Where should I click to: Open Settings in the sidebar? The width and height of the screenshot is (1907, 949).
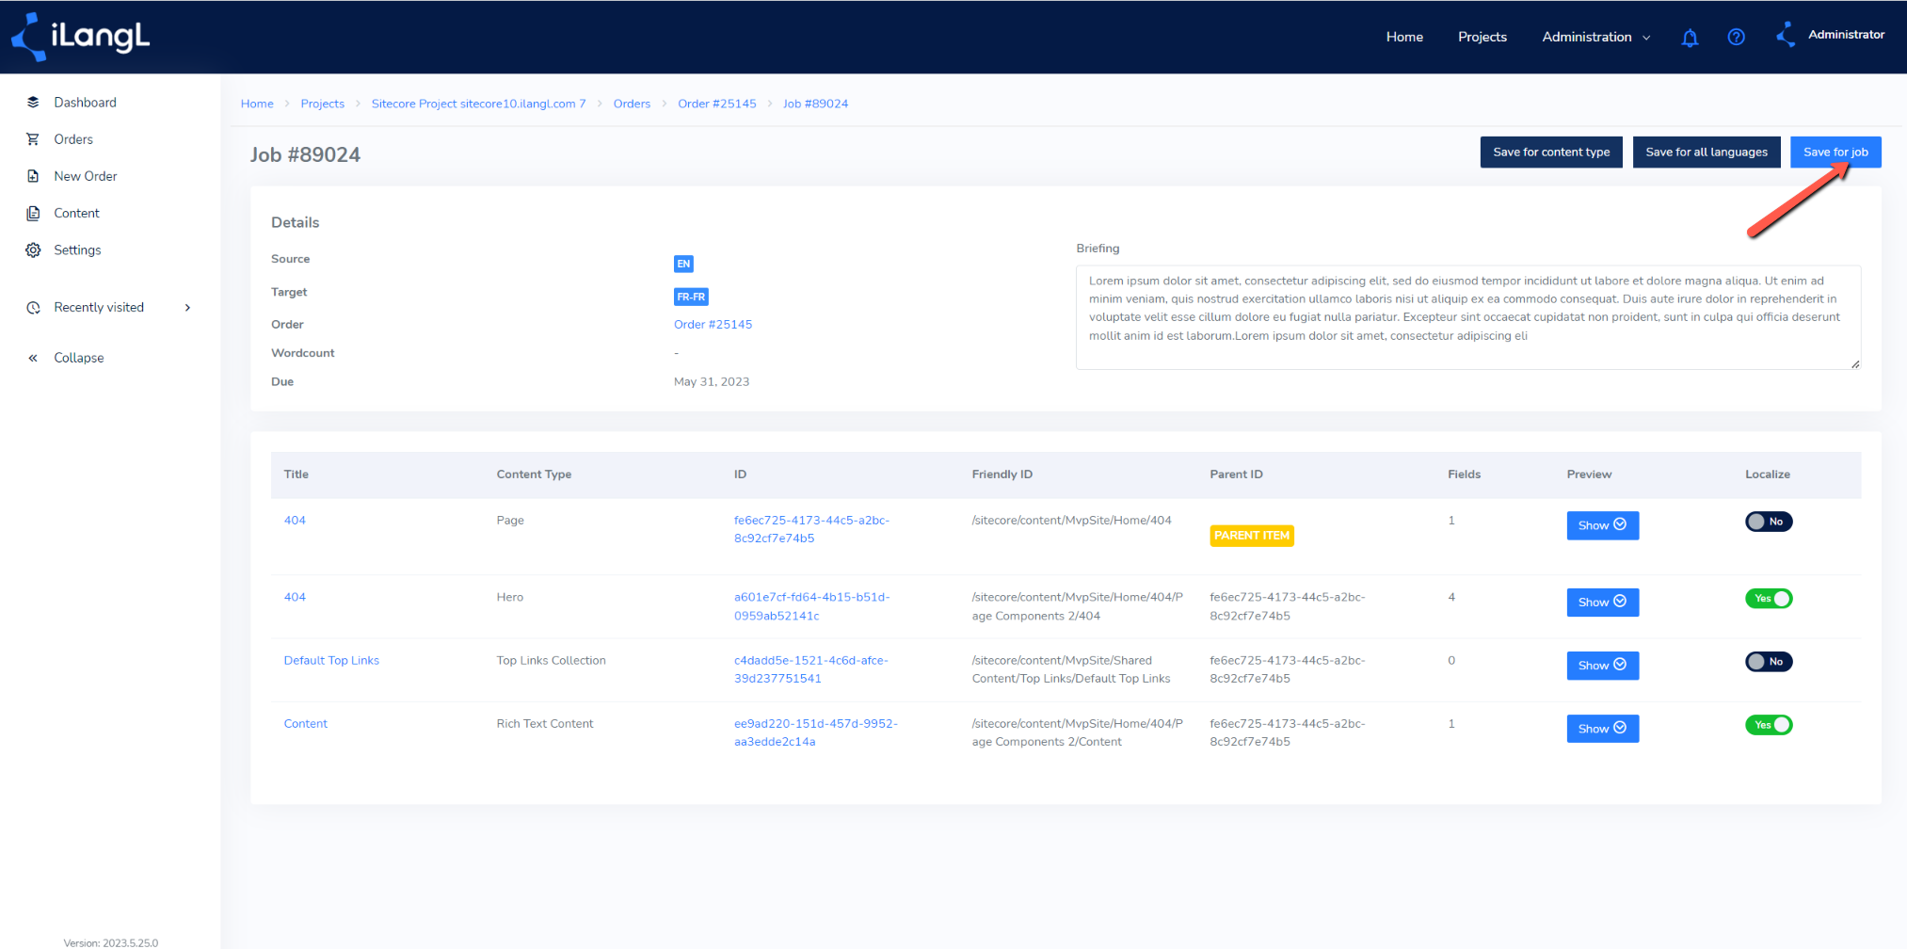77,249
